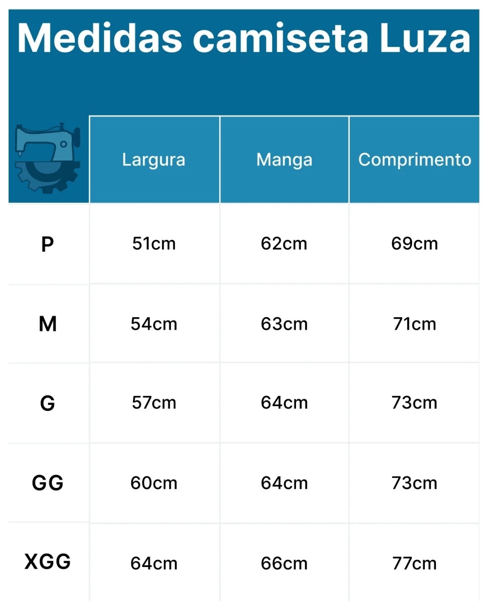Select the 77cm length cell
488x610 pixels.
pyautogui.click(x=414, y=563)
